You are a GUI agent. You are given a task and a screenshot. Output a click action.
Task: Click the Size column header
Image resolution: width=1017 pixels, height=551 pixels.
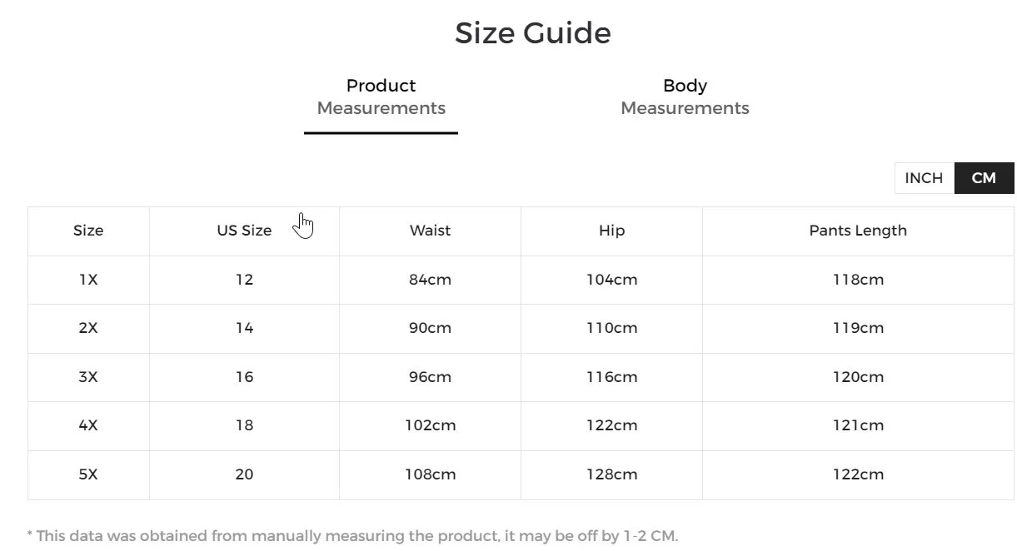[88, 231]
